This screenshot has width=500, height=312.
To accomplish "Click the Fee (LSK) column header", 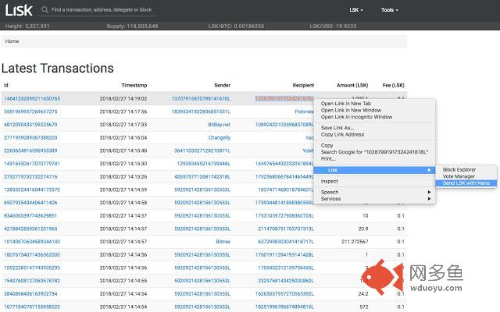I will click(x=394, y=85).
